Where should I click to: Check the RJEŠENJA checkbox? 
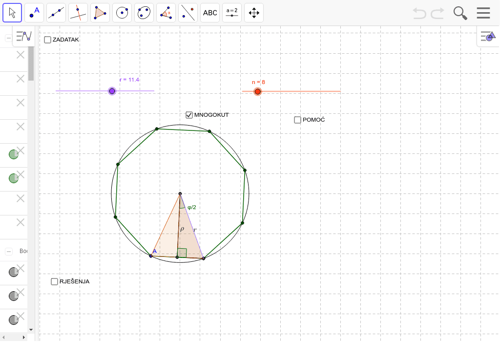click(54, 281)
